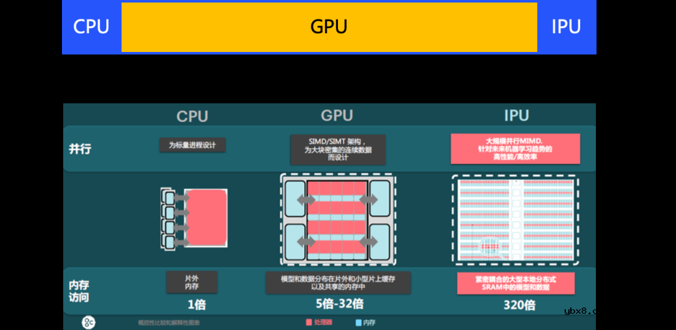Screen dimensions: 676x330
Task: Click the CPU chip diagram icon
Action: tap(194, 219)
